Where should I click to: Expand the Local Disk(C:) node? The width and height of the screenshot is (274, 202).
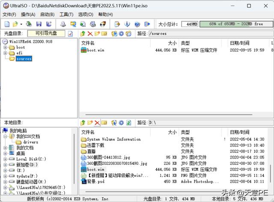pyautogui.click(x=5, y=159)
